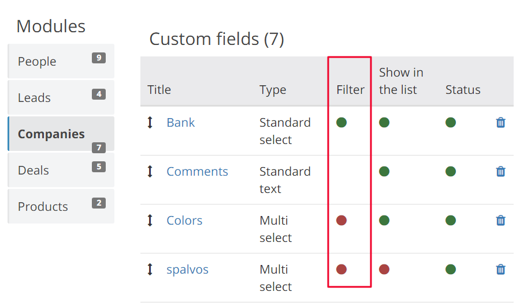Select the Deals module tab
520x303 pixels.
tap(61, 170)
